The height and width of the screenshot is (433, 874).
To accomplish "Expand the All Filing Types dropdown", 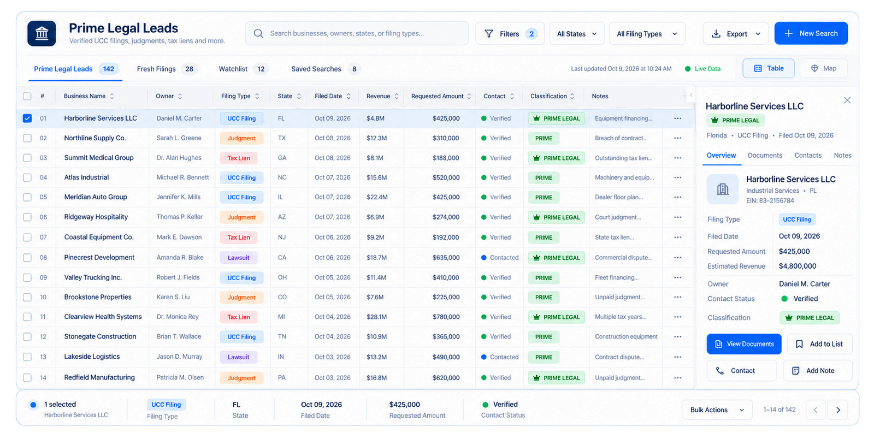I will [x=647, y=34].
